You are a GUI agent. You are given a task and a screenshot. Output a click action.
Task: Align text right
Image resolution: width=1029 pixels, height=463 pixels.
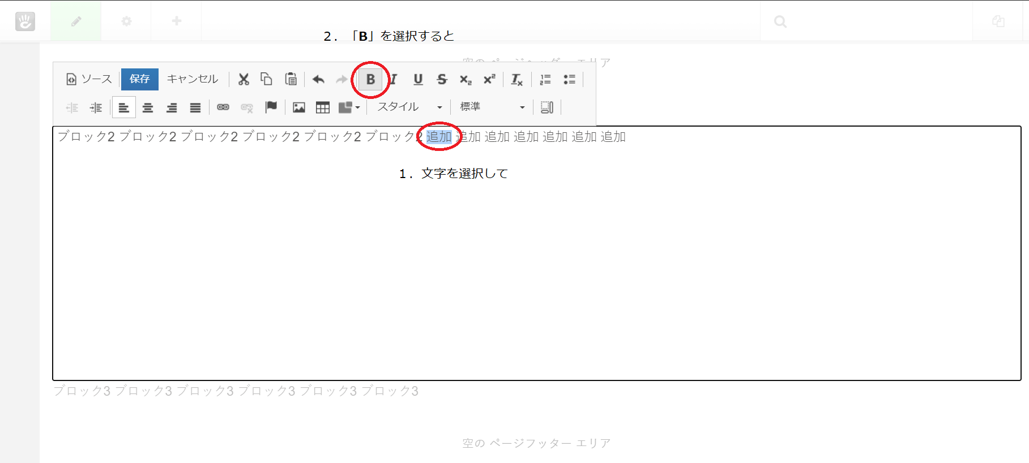point(172,107)
